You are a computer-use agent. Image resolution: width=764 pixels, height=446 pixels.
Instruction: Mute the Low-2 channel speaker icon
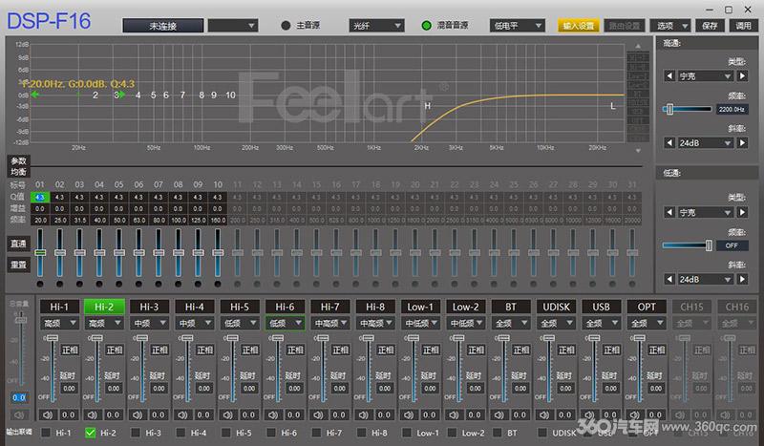(x=455, y=414)
